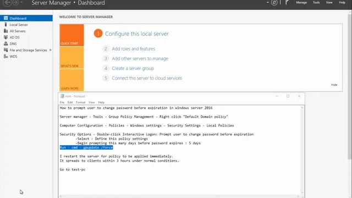Minimize the Notepad window
The height and width of the screenshot is (198, 352).
[x=277, y=96]
